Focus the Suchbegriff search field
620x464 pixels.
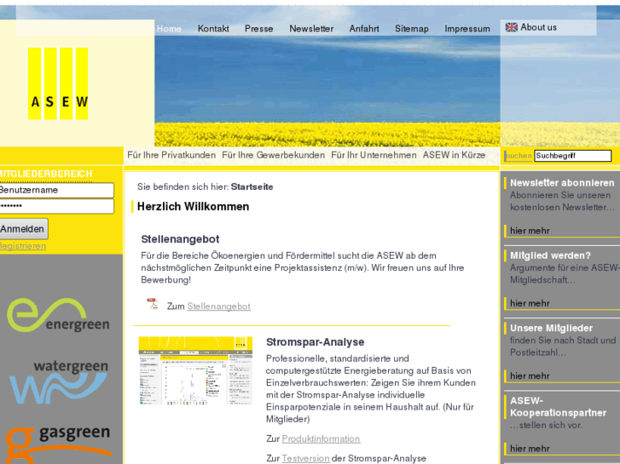coord(572,156)
